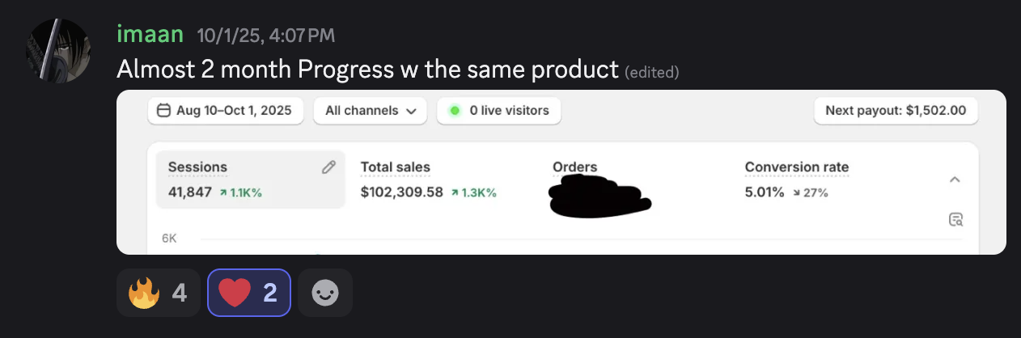
Task: Open the chart explore icon below chevron
Action: 955,219
